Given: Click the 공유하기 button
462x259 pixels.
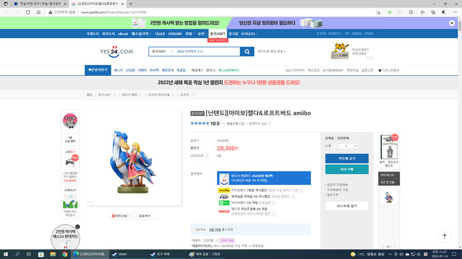Looking at the screenshot, I should [x=145, y=216].
